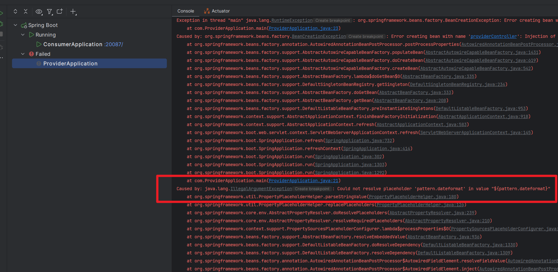558x272 pixels.
Task: Open AbstractPropertyResolver.java:210 link
Action: point(447,221)
